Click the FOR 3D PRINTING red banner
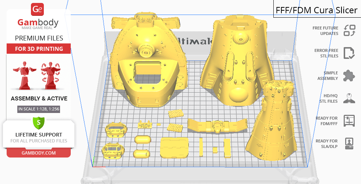The height and width of the screenshot is (184, 361). click(x=38, y=49)
